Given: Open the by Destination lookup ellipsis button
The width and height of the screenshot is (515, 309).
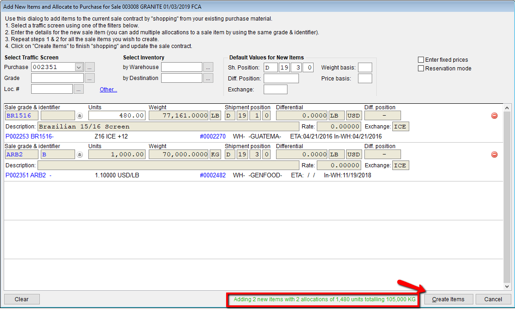Looking at the screenshot, I should pos(208,78).
